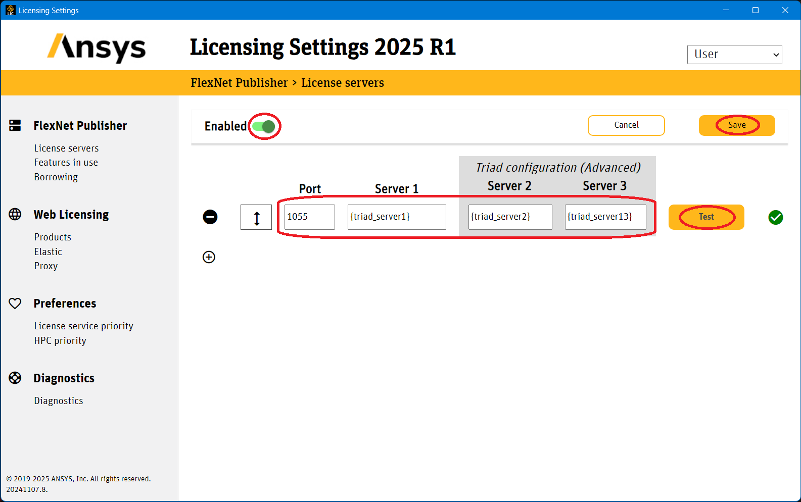The image size is (801, 502).
Task: Open Elastic licensing page
Action: point(48,252)
